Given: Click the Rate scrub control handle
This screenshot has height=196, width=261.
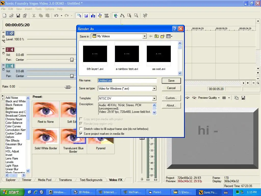Looking at the screenshot, I should [68, 87].
